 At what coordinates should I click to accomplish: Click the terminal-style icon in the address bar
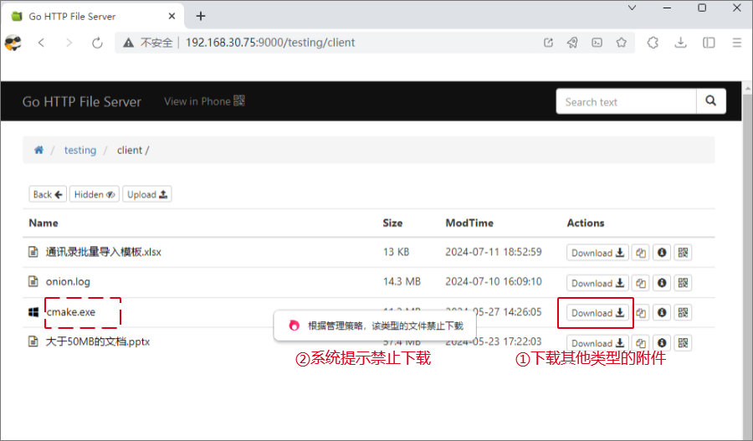pyautogui.click(x=597, y=43)
